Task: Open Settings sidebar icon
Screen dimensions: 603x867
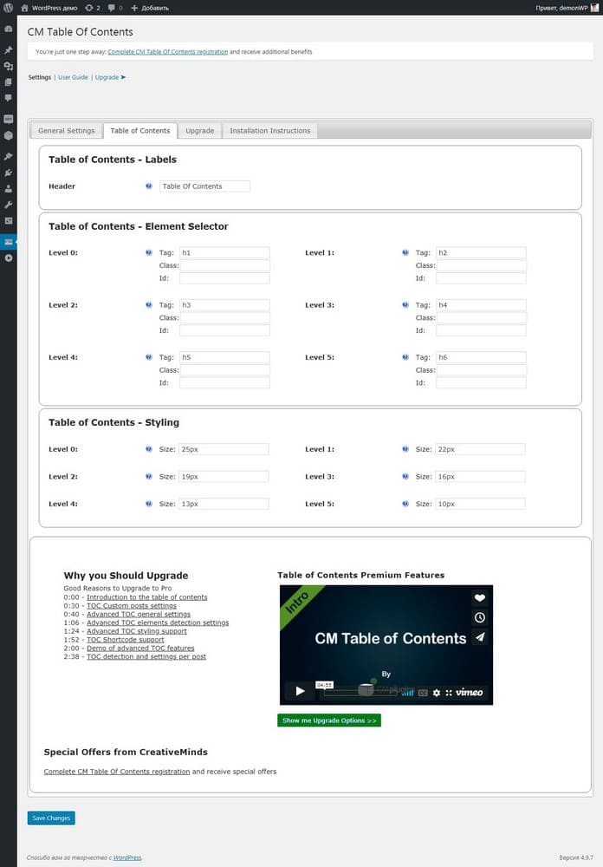Action: [x=9, y=220]
